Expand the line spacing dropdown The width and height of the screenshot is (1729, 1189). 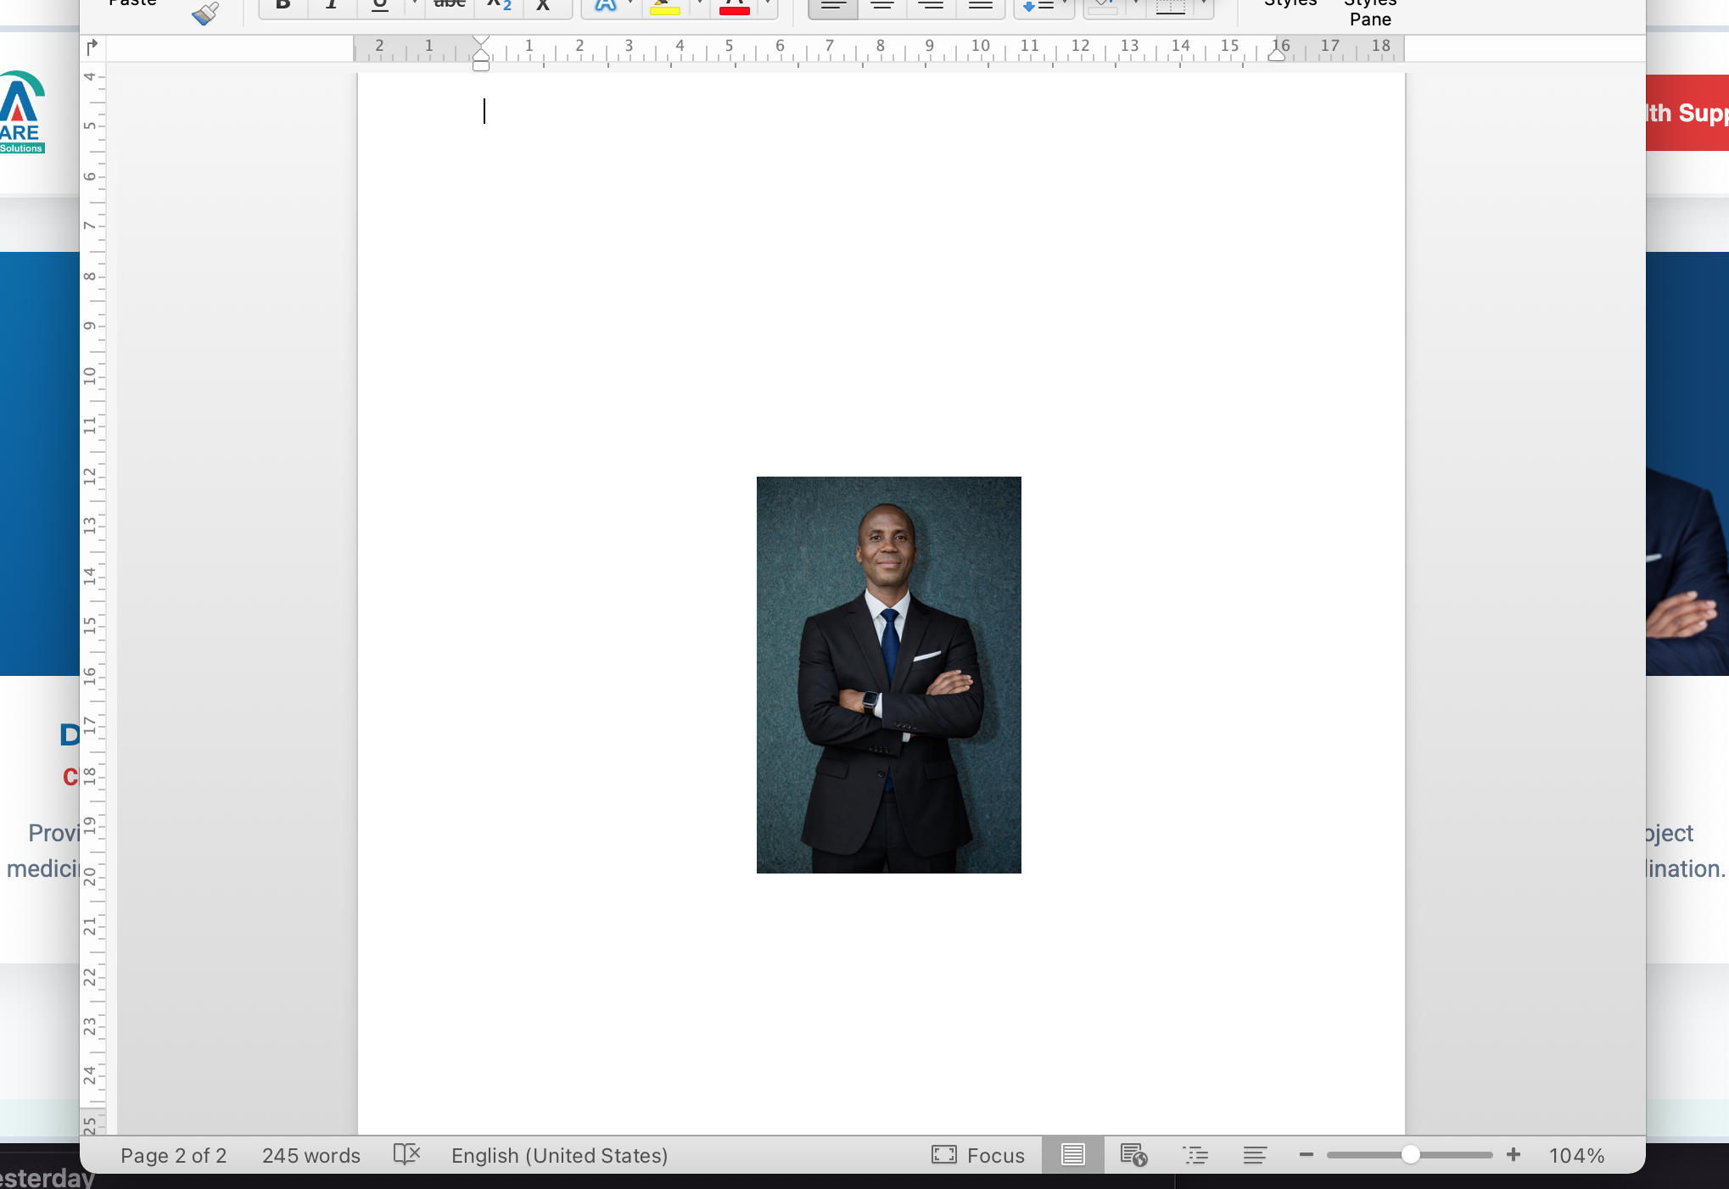point(1064,5)
